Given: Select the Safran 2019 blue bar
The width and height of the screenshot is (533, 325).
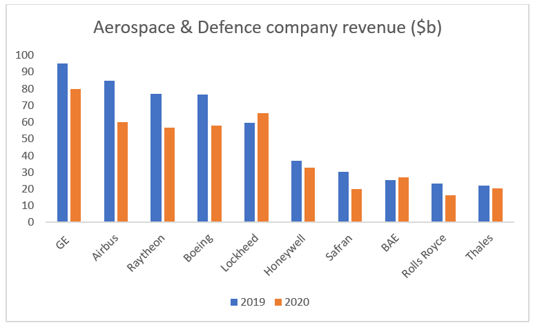Looking at the screenshot, I should (x=343, y=197).
